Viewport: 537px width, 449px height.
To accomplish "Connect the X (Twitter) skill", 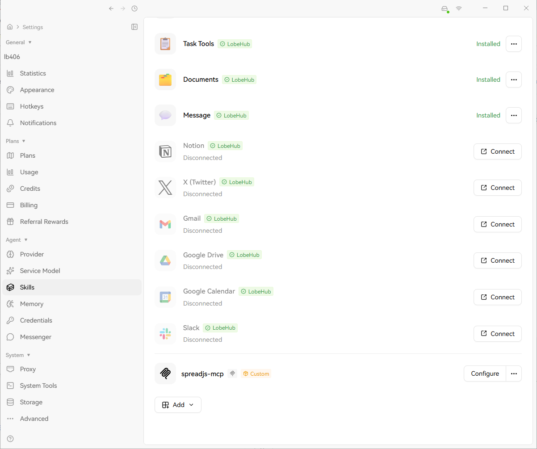I will pyautogui.click(x=498, y=188).
